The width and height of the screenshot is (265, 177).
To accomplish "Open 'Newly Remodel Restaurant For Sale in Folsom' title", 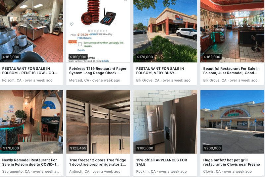I will pos(30,162).
